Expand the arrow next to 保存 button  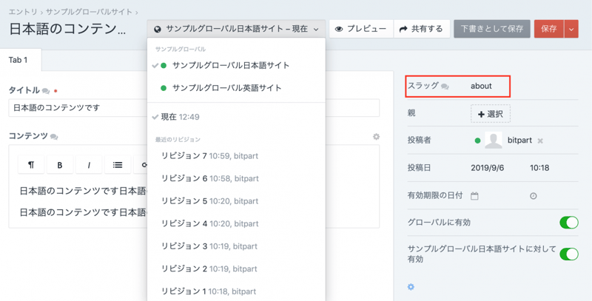point(571,29)
